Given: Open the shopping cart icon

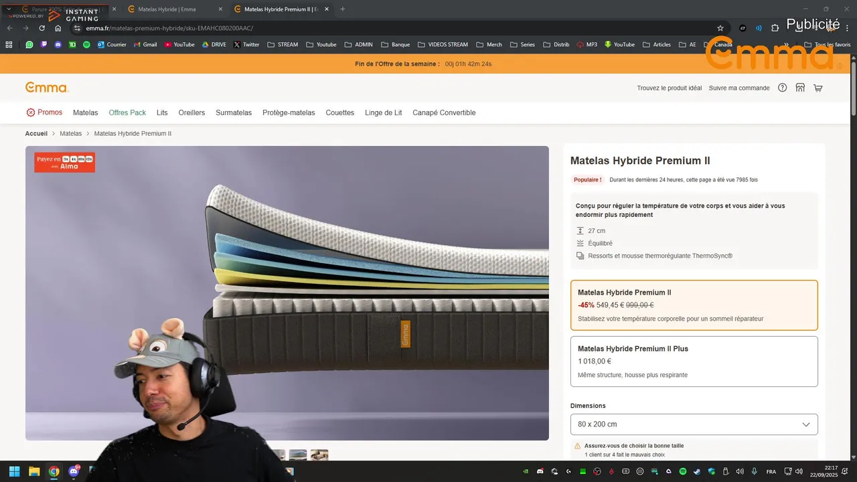Looking at the screenshot, I should pyautogui.click(x=817, y=88).
